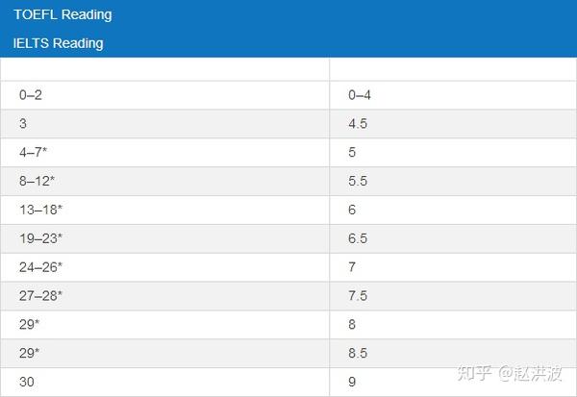
Task: Click the TOEFL Reading header text
Action: 63,14
